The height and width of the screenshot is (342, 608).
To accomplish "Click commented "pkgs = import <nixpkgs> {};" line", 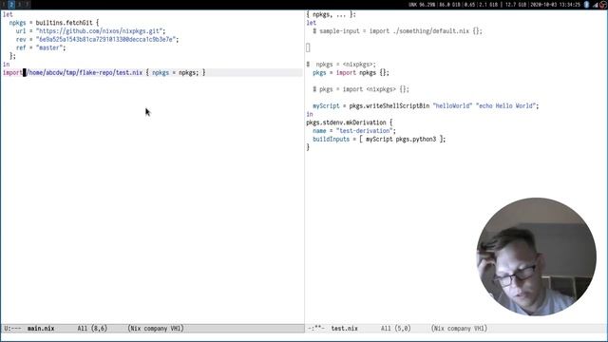I will (361, 89).
